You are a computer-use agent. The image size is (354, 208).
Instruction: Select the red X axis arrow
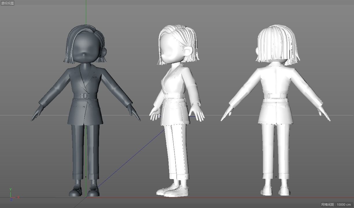click(x=18, y=198)
